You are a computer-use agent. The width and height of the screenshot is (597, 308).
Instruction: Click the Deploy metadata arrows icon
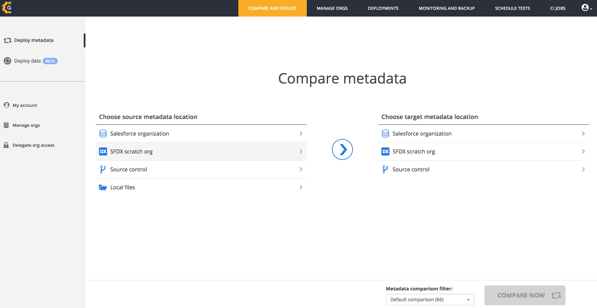pyautogui.click(x=7, y=41)
